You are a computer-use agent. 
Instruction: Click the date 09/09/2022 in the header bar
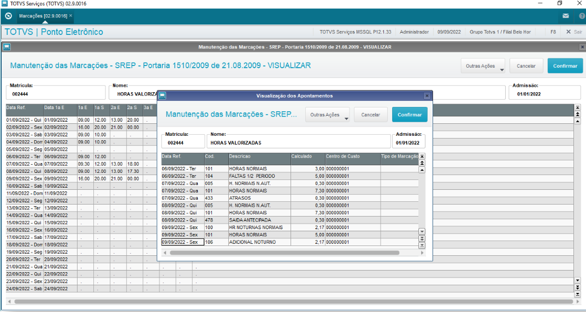[449, 32]
